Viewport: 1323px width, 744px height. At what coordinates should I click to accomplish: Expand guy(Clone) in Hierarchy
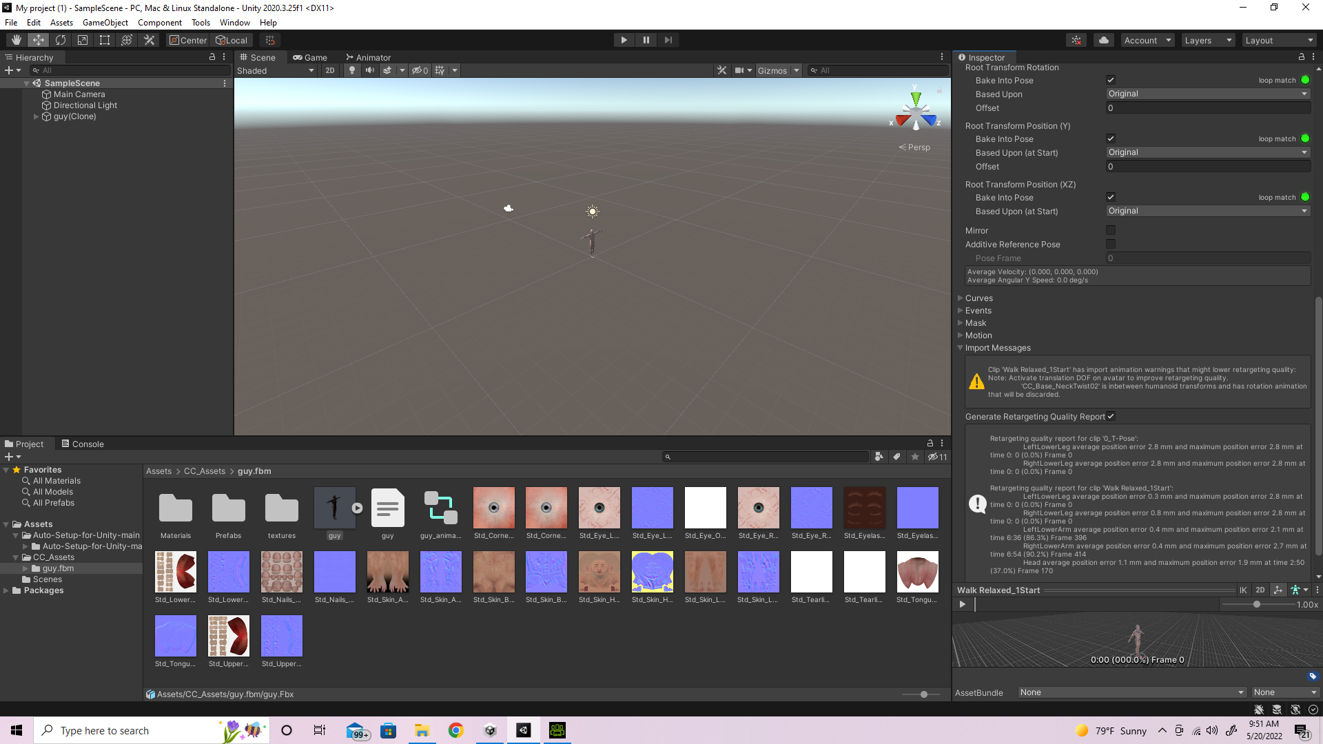[x=37, y=116]
